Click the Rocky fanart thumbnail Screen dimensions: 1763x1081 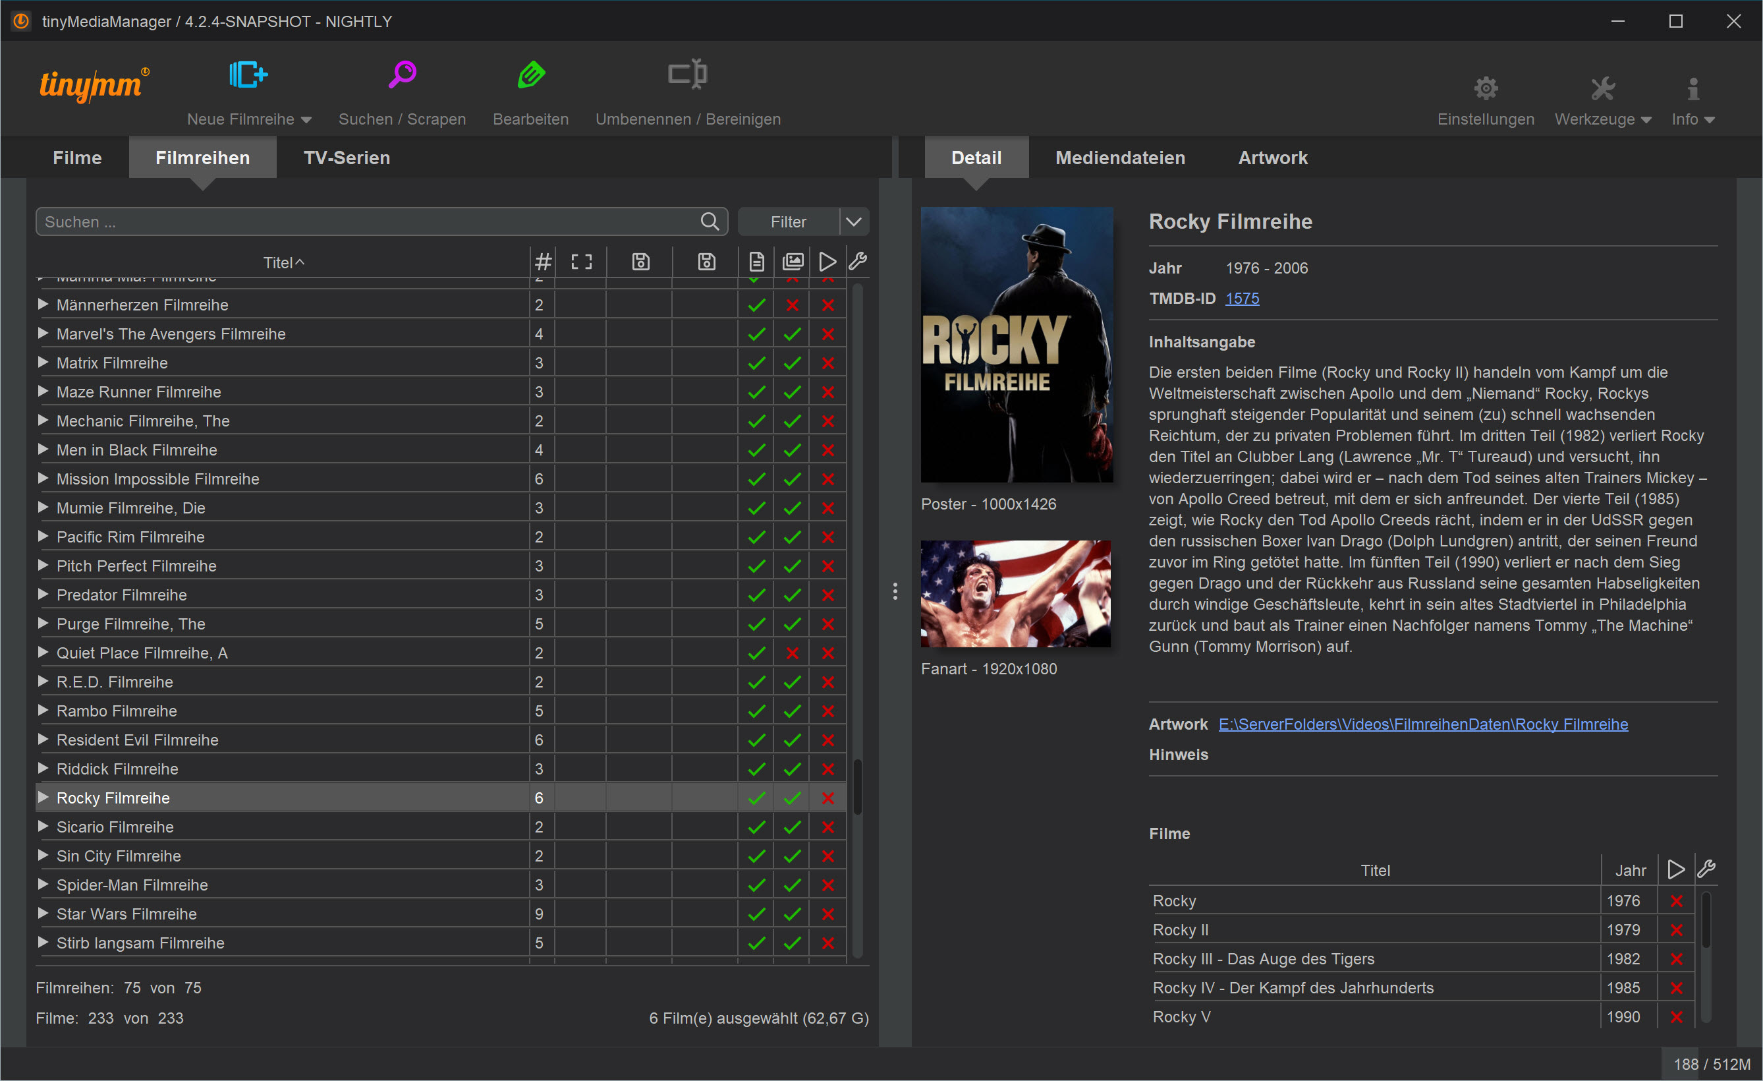1015,593
